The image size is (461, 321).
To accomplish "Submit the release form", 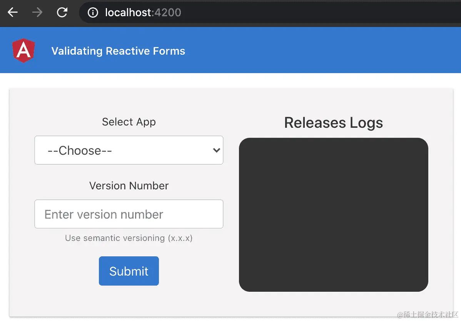I will pos(129,271).
